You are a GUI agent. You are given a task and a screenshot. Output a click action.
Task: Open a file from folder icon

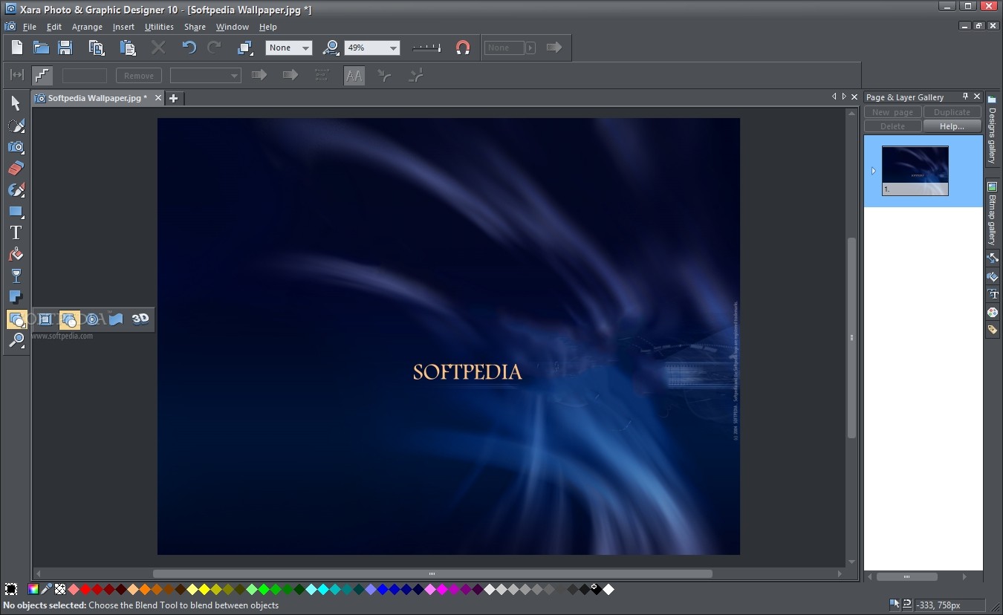click(41, 48)
